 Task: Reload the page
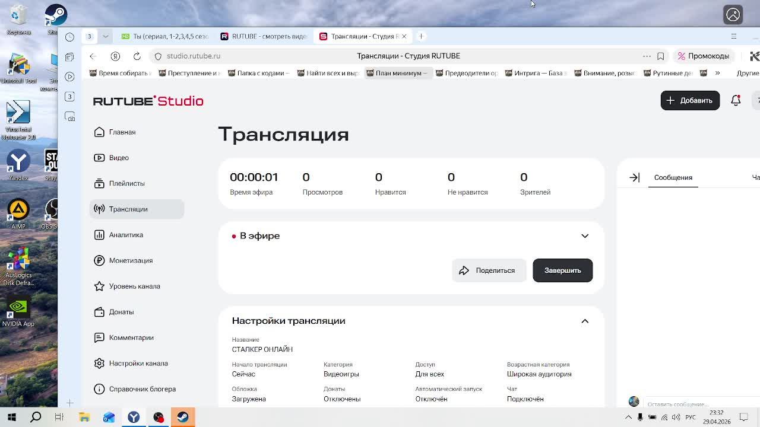tap(137, 56)
